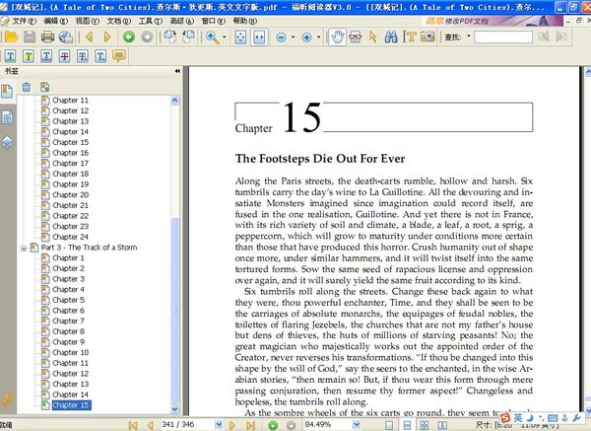The image size is (591, 431).
Task: Open the Bookmarks side panel tab
Action: pos(7,92)
